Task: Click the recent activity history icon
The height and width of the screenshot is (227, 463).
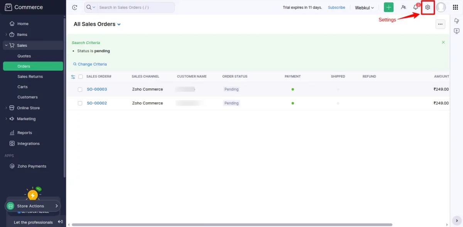Action: (75, 7)
